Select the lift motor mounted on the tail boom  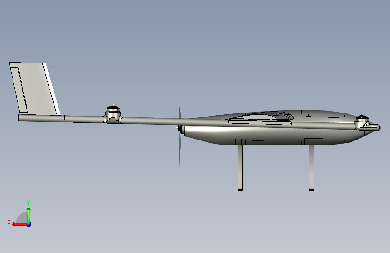click(x=113, y=113)
